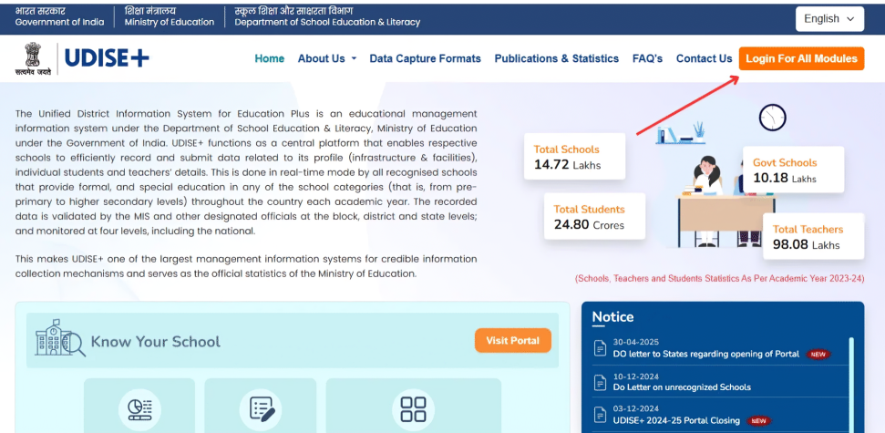Open the Contact Us page
The width and height of the screenshot is (885, 433).
point(704,58)
